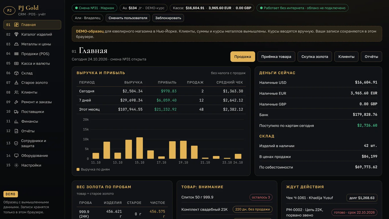Click the Заблокировать button
The image size is (389, 219).
click(168, 18)
